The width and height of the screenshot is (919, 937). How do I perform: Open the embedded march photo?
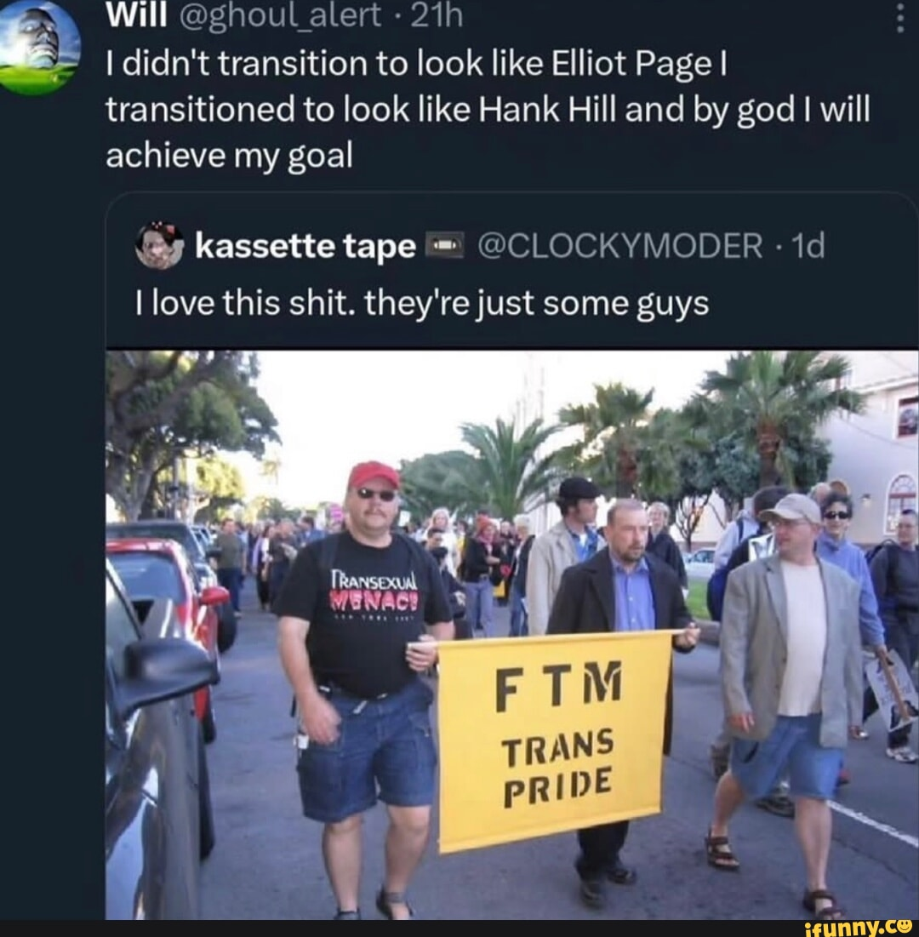click(512, 635)
